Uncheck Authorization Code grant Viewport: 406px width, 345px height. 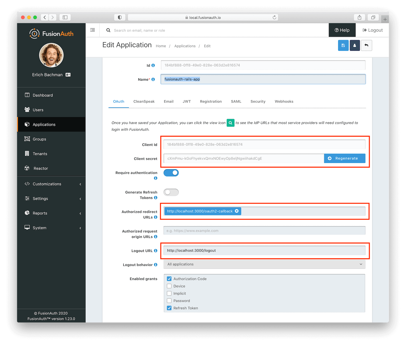coord(169,279)
